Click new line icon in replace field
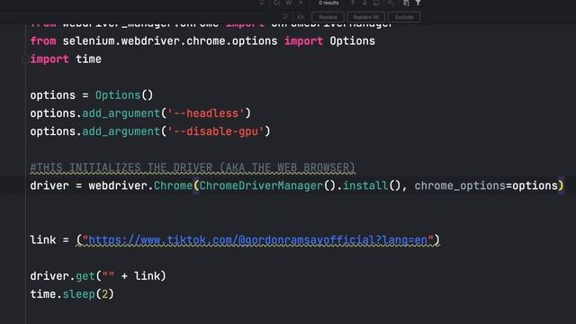 point(285,17)
